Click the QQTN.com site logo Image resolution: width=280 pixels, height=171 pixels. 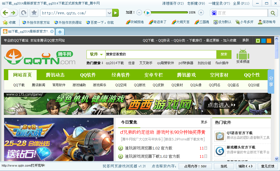pyautogui.click(x=40, y=57)
